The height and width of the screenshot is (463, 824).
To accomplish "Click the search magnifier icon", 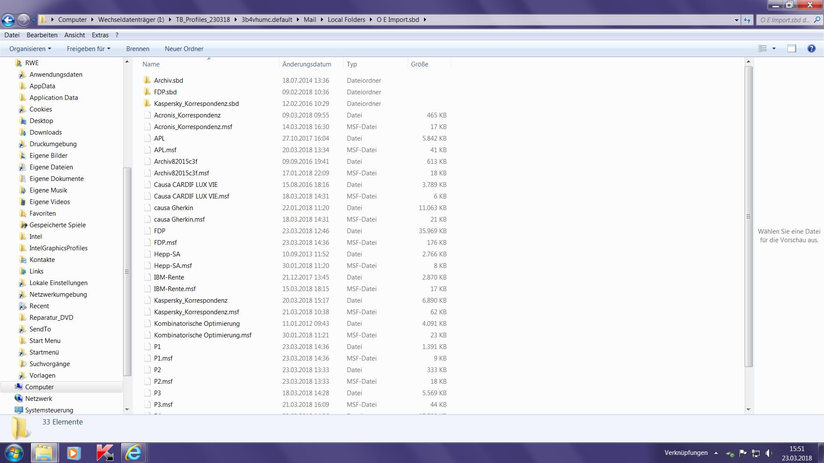I will coord(817,20).
